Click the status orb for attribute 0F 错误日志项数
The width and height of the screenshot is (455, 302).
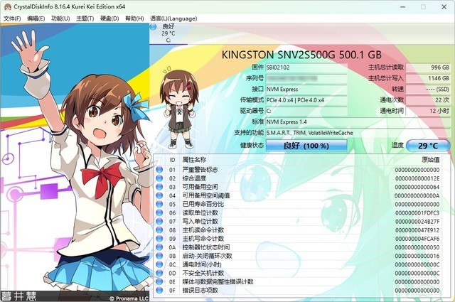[x=159, y=290]
